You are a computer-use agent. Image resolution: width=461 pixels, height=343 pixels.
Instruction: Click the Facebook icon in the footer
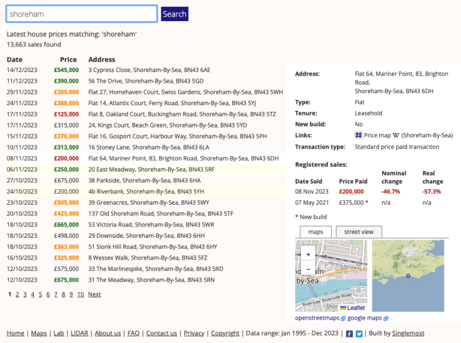tap(349, 334)
